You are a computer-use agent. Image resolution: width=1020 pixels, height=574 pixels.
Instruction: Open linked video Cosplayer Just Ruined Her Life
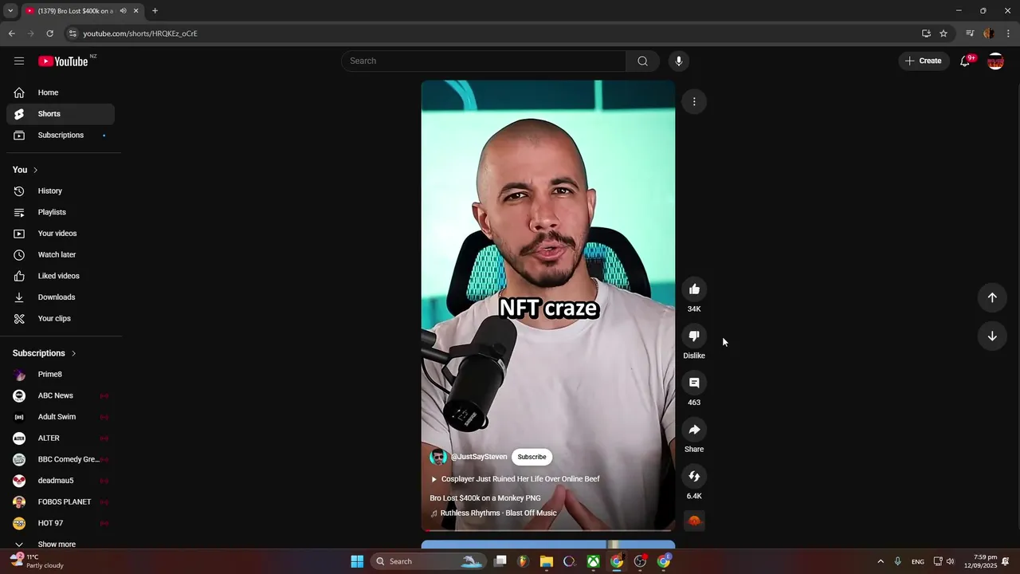point(515,479)
